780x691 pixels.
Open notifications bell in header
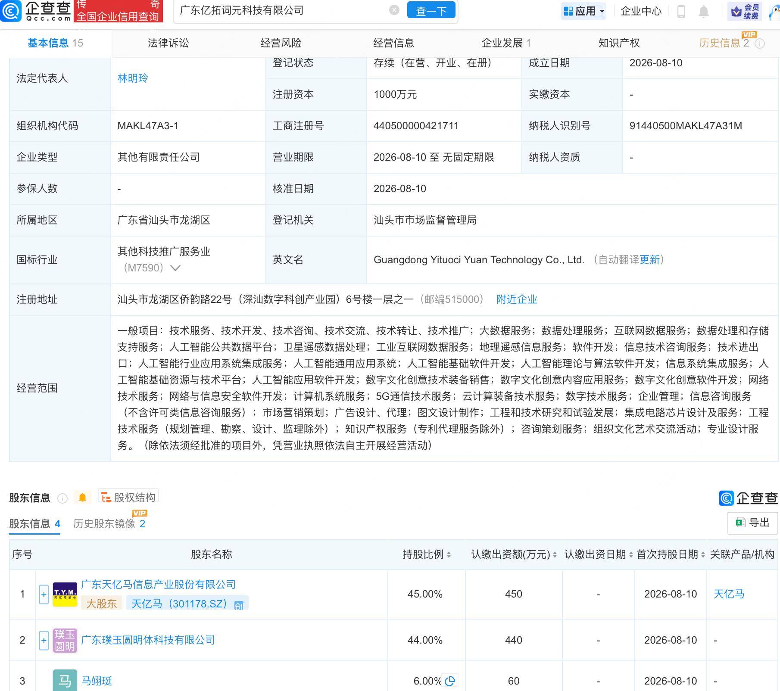pyautogui.click(x=703, y=12)
